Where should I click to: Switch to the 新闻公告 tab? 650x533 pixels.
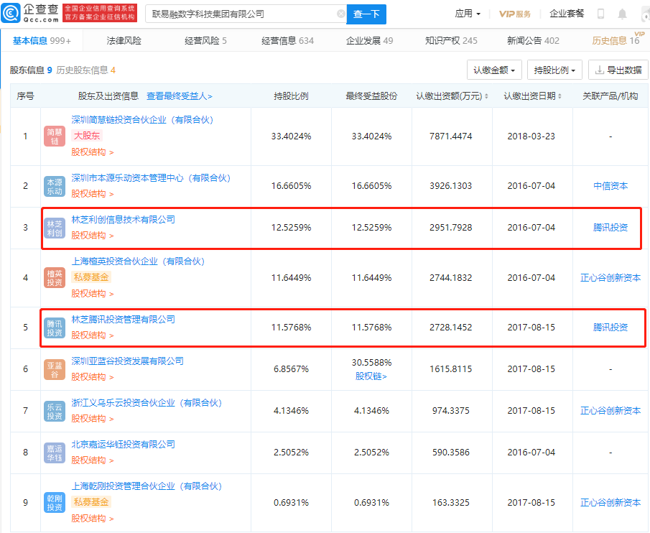533,41
